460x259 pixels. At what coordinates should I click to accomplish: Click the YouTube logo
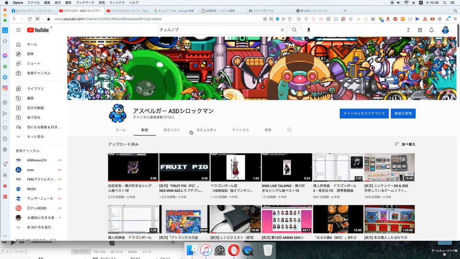38,30
